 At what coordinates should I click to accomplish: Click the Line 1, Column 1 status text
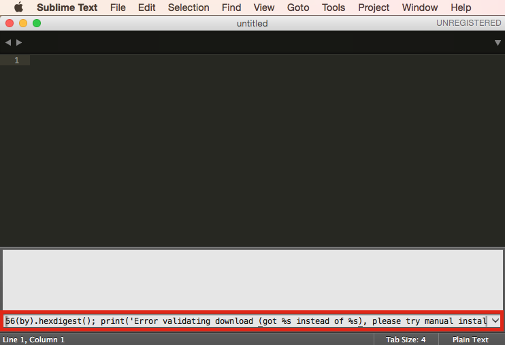point(33,340)
